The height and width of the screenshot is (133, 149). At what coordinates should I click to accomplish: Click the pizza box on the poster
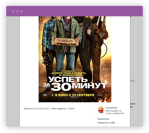(65, 42)
